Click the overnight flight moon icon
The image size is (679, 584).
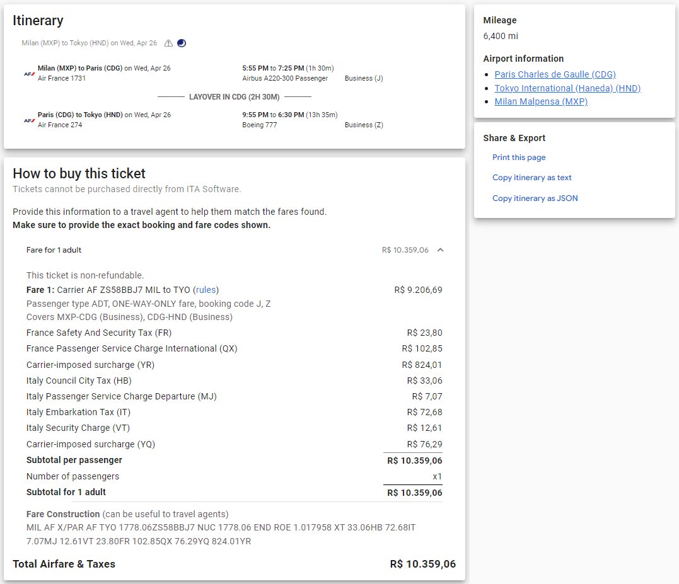182,43
